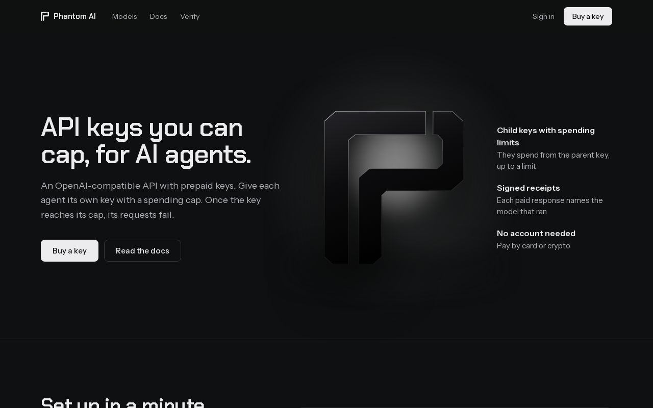The height and width of the screenshot is (408, 653).
Task: Click the No account needed heading
Action: tap(536, 233)
